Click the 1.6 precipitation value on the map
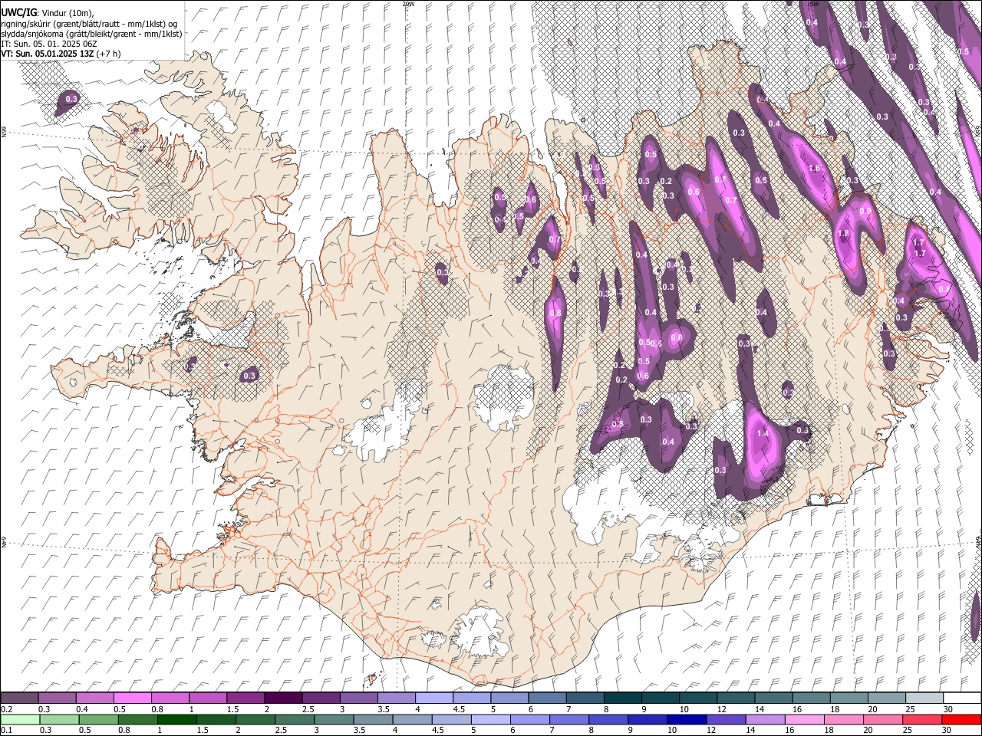982x736 pixels. 815,168
